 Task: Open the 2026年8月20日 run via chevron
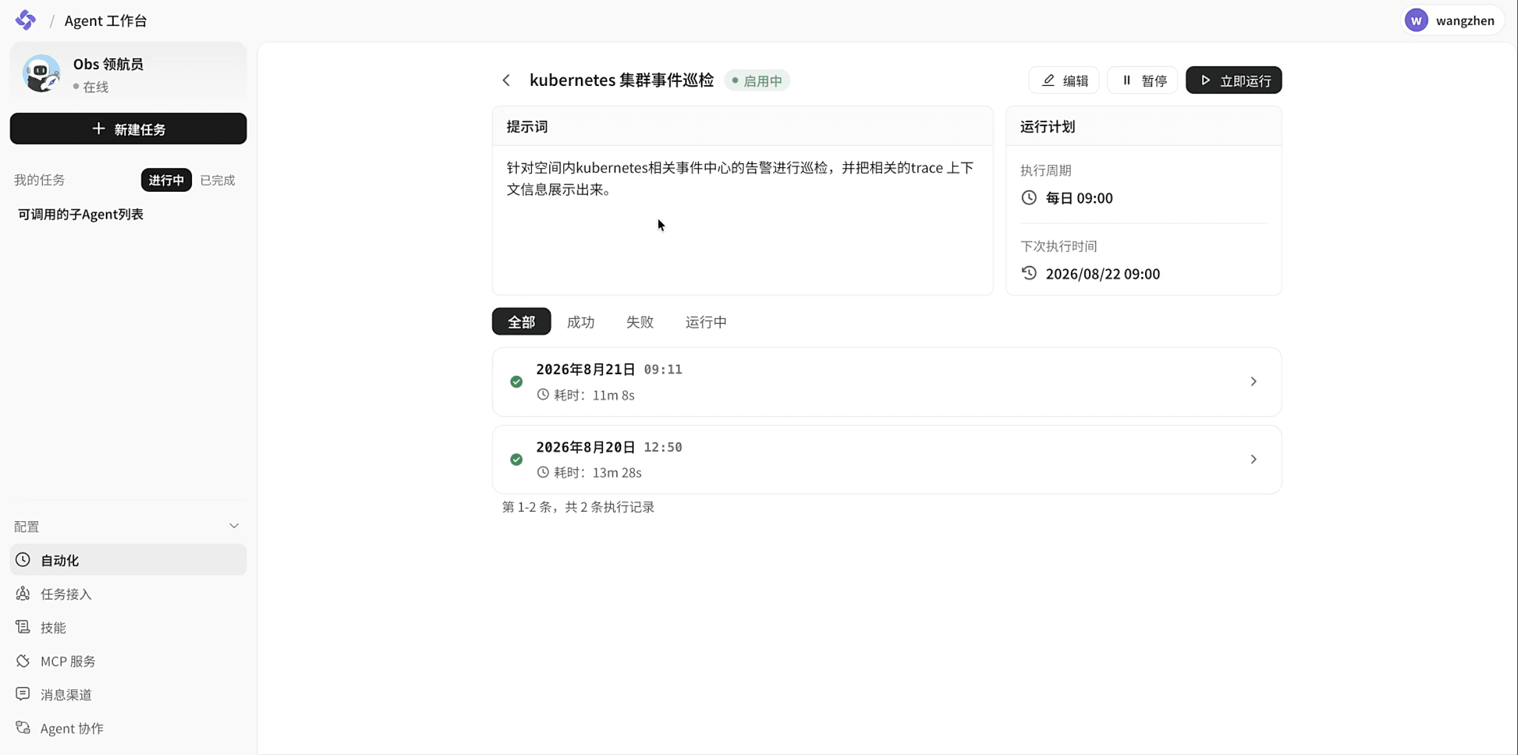click(x=1253, y=459)
